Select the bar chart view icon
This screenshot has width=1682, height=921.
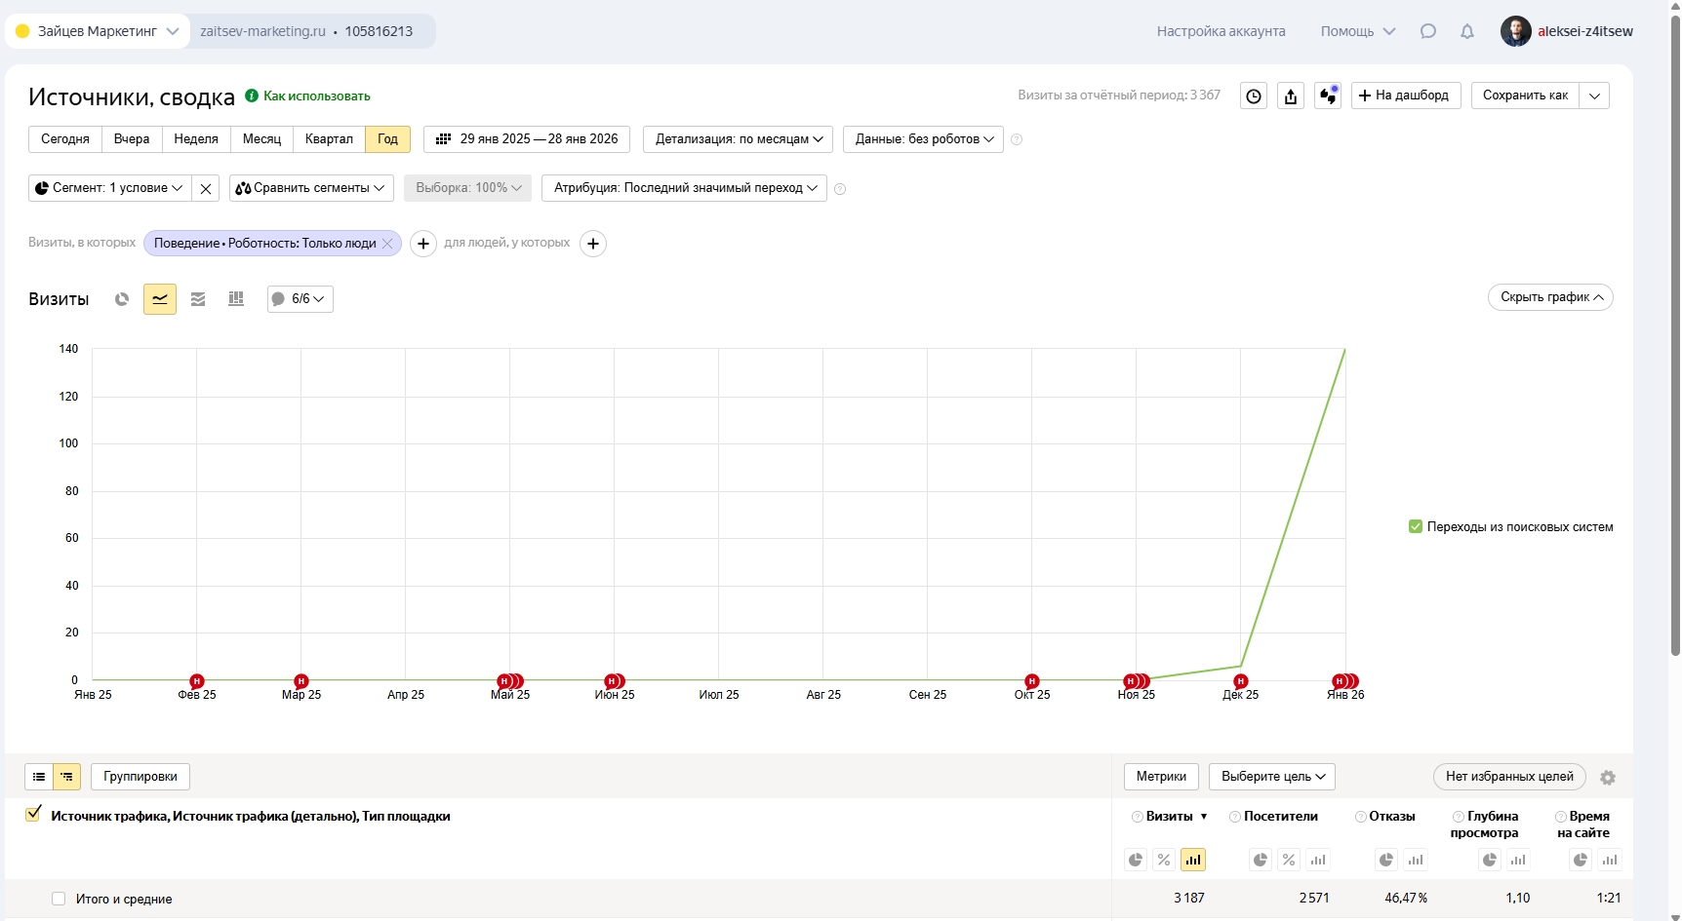point(236,299)
